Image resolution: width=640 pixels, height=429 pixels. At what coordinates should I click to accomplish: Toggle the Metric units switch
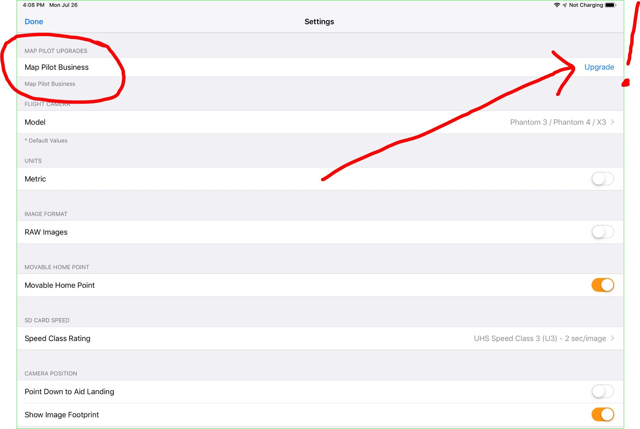603,179
